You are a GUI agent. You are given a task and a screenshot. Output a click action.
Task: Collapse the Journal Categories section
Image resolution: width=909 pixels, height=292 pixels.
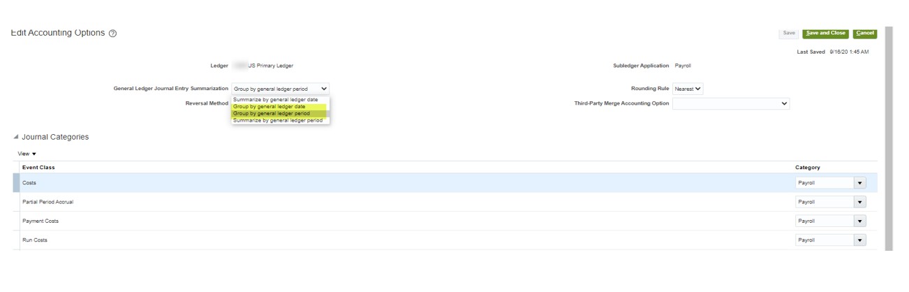tap(16, 137)
